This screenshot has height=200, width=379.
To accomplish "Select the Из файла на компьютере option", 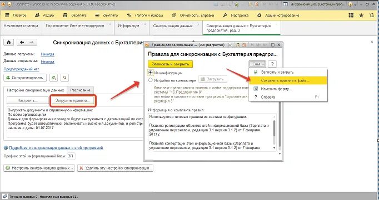I will (151, 80).
